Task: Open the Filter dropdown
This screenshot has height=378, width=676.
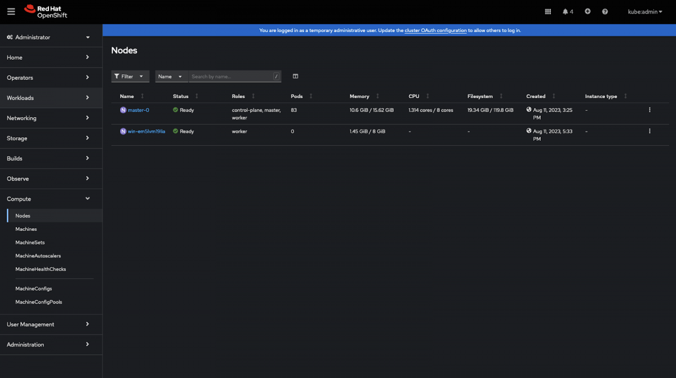Action: 130,76
